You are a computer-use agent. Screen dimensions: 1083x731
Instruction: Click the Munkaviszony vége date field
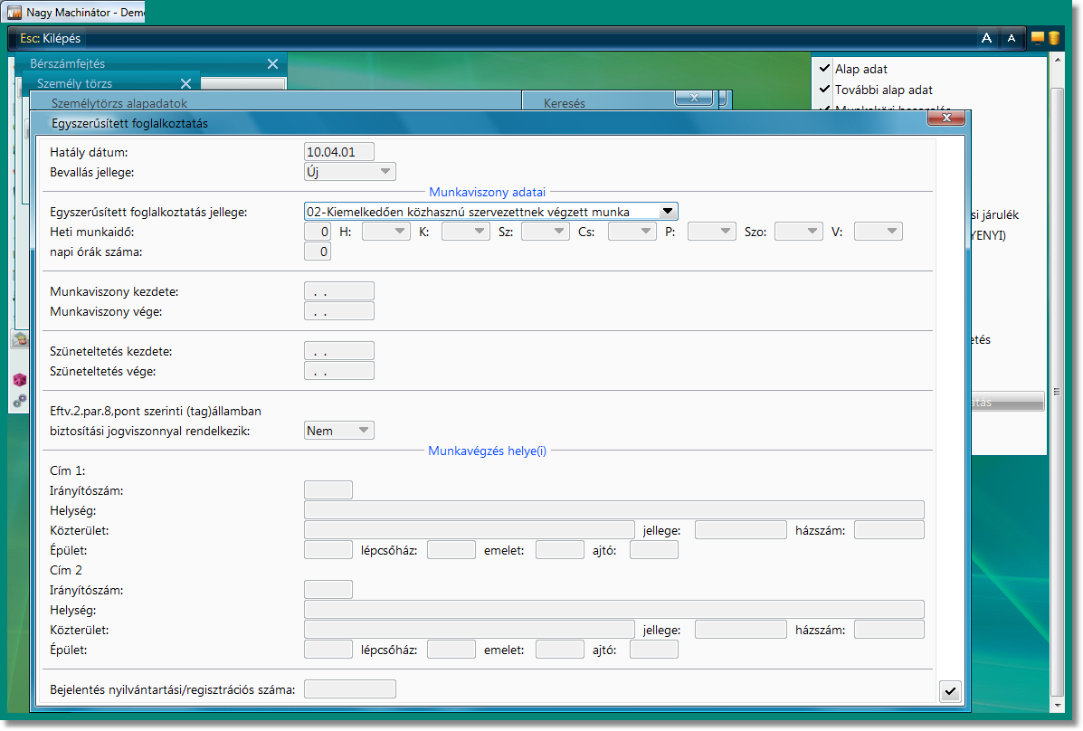[x=339, y=311]
